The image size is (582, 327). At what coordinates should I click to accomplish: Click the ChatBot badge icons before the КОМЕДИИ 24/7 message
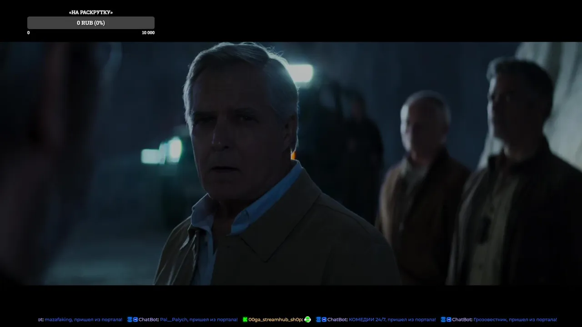point(321,320)
